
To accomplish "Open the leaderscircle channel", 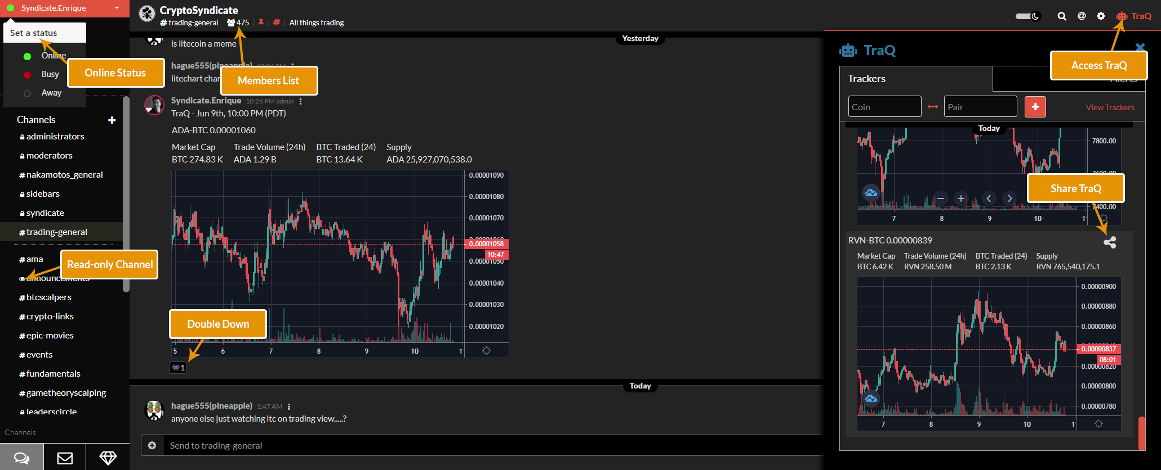I will click(x=48, y=412).
